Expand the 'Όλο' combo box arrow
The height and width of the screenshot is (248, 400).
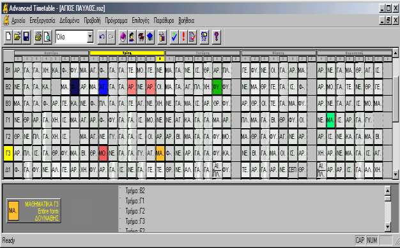click(90, 37)
